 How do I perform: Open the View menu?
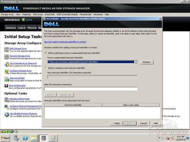pyautogui.click(x=18, y=14)
